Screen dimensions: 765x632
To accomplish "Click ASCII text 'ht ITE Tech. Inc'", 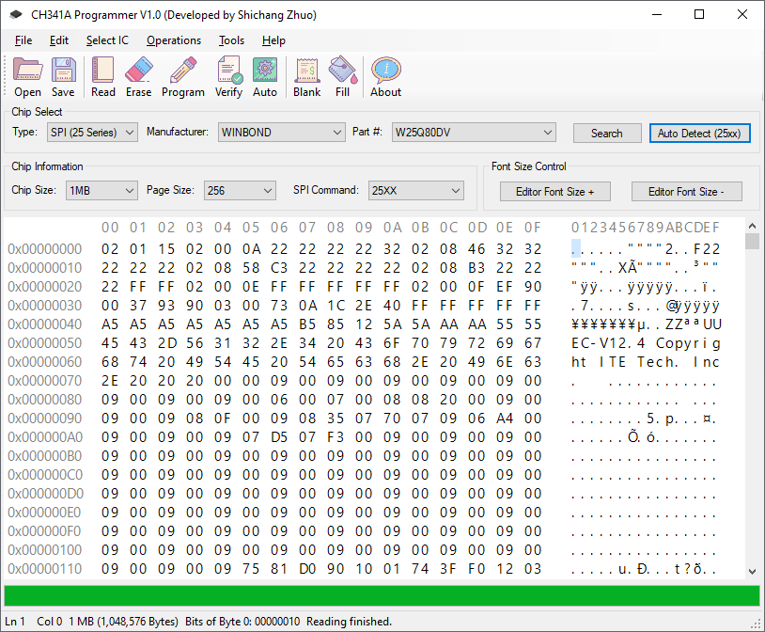I will pyautogui.click(x=646, y=362).
